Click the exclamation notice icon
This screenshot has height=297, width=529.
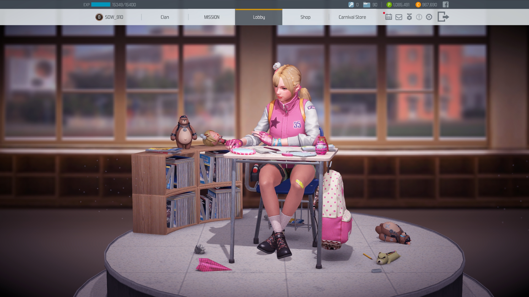tap(419, 17)
